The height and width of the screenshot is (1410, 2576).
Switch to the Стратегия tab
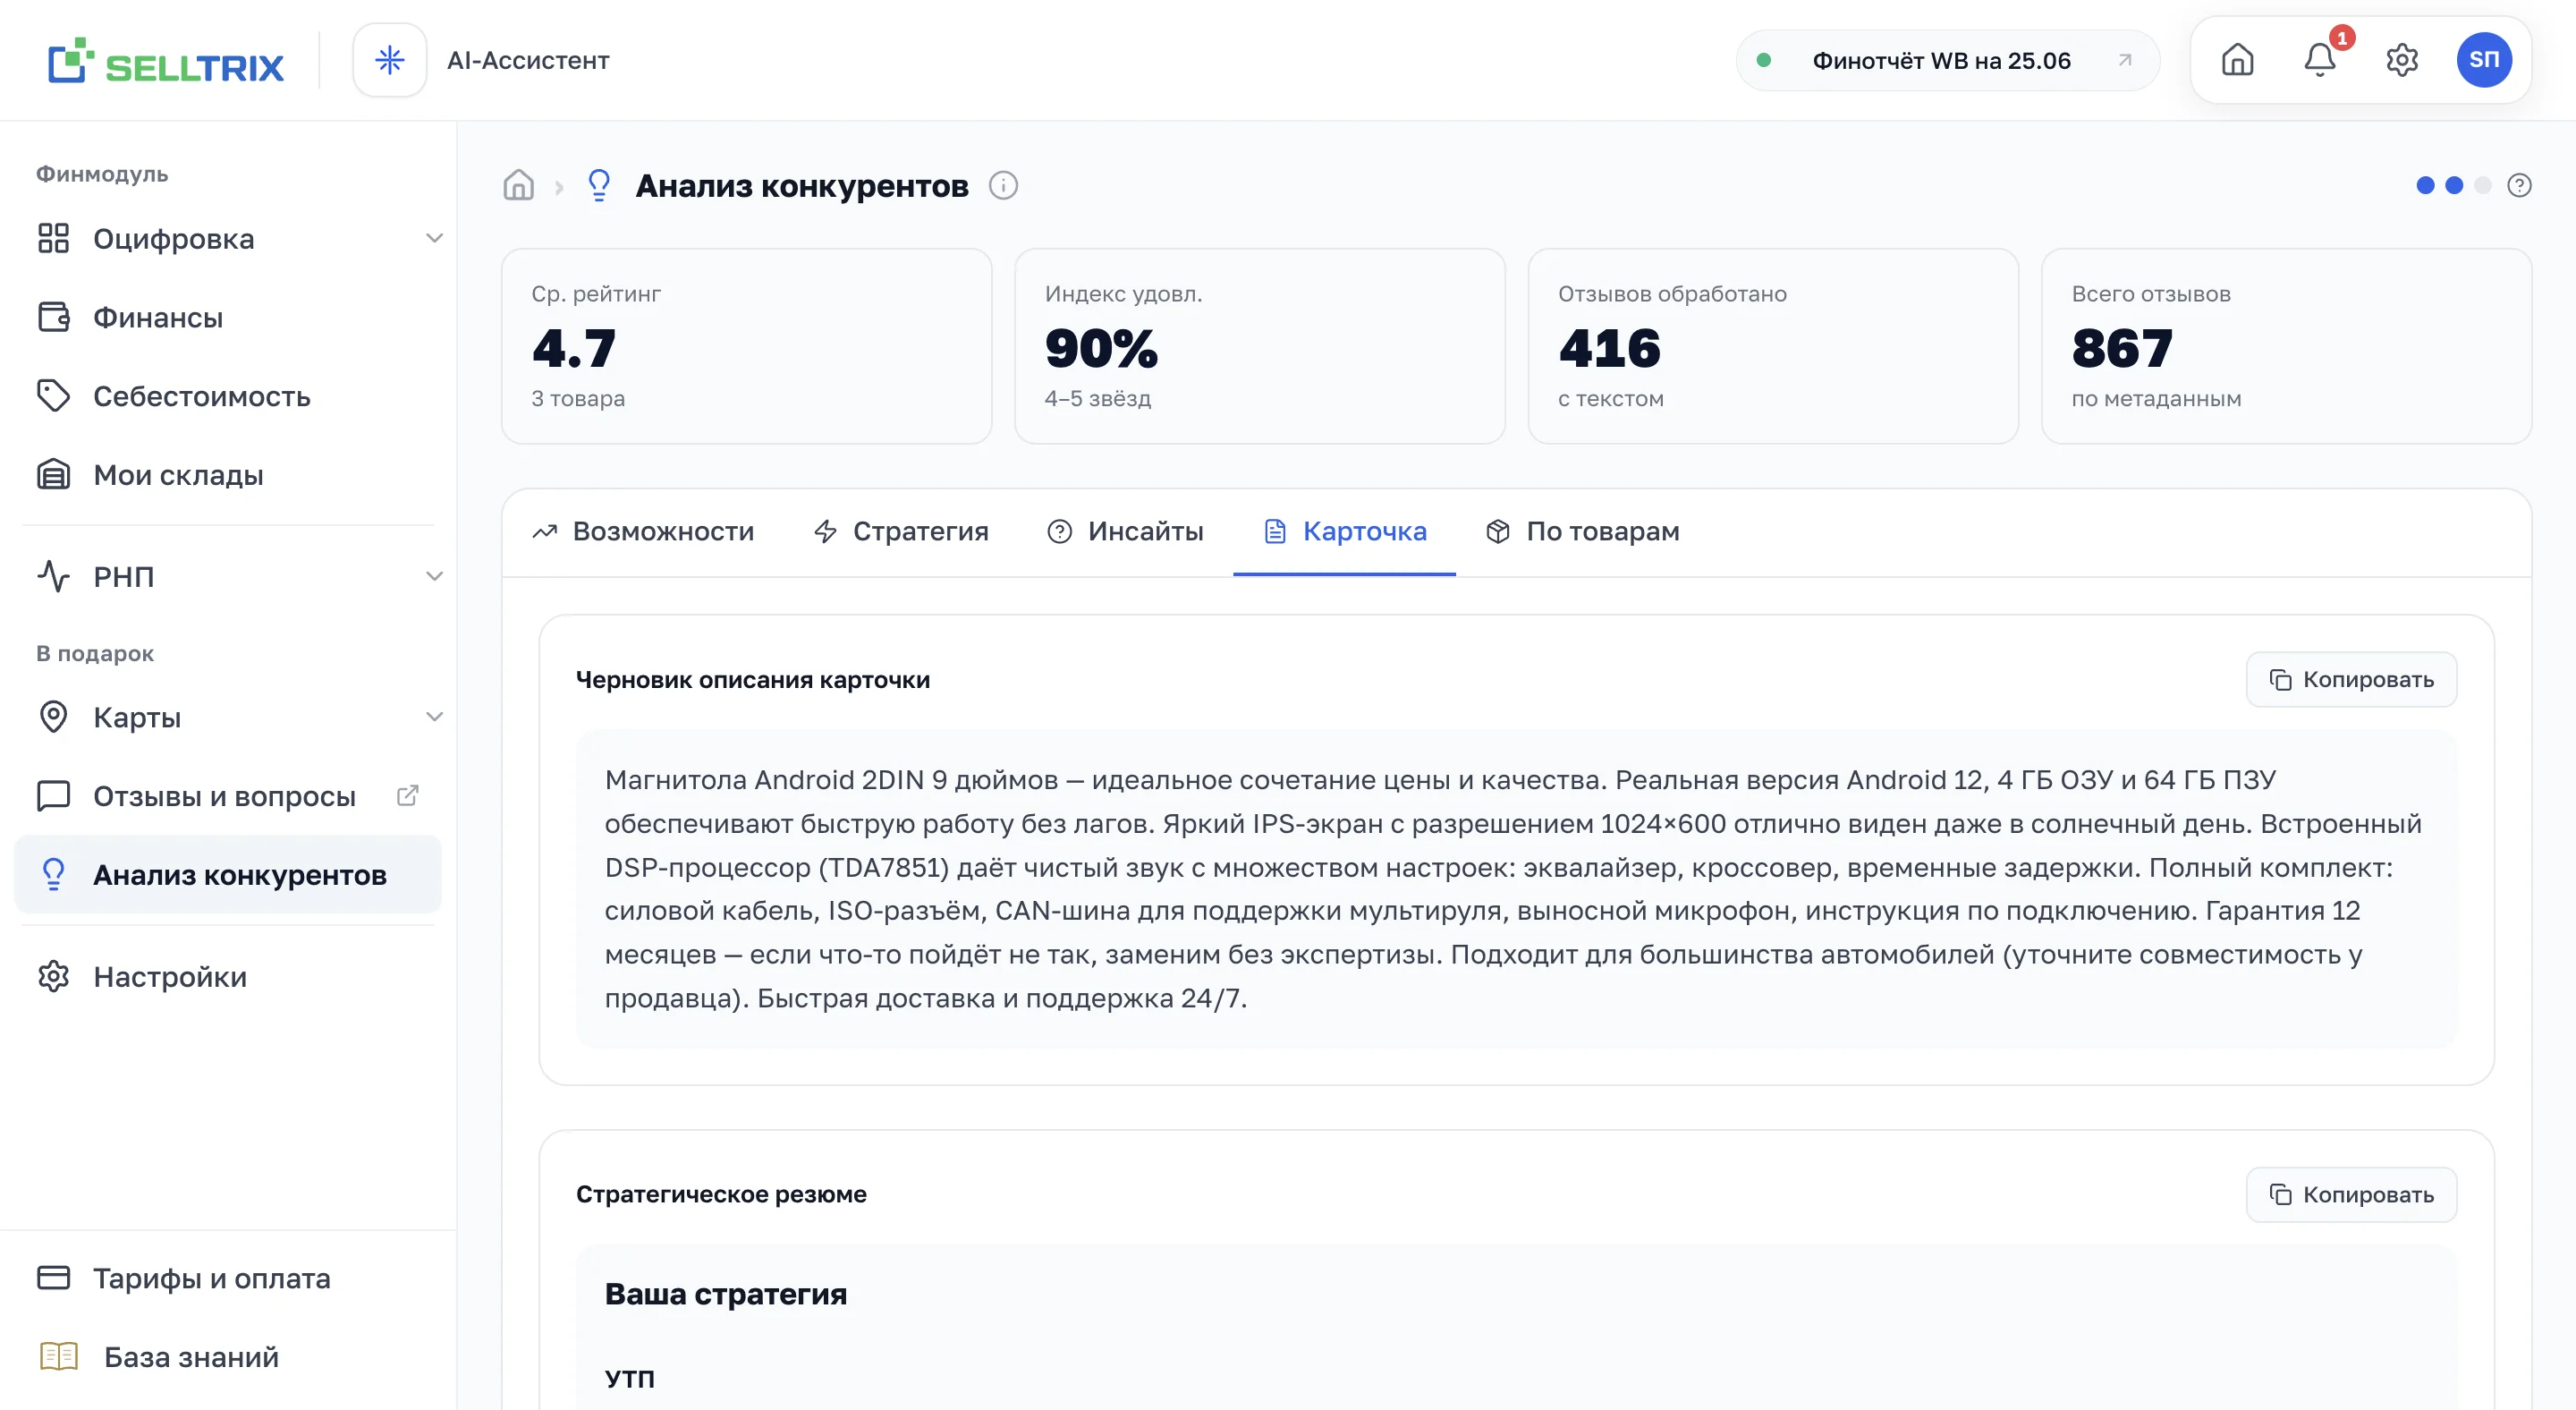(901, 531)
